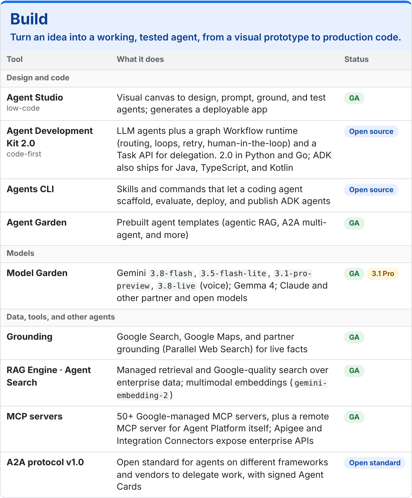
Task: Click the 'low-code' label under Agent Studio
Action: coord(23,108)
